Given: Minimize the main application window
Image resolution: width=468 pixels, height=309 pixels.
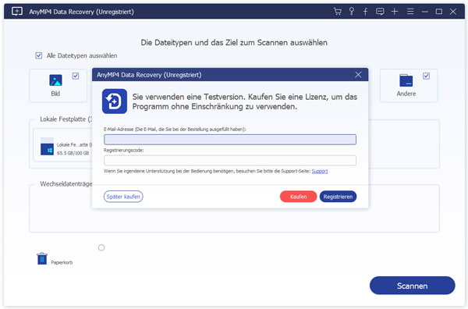Looking at the screenshot, I should tap(425, 12).
